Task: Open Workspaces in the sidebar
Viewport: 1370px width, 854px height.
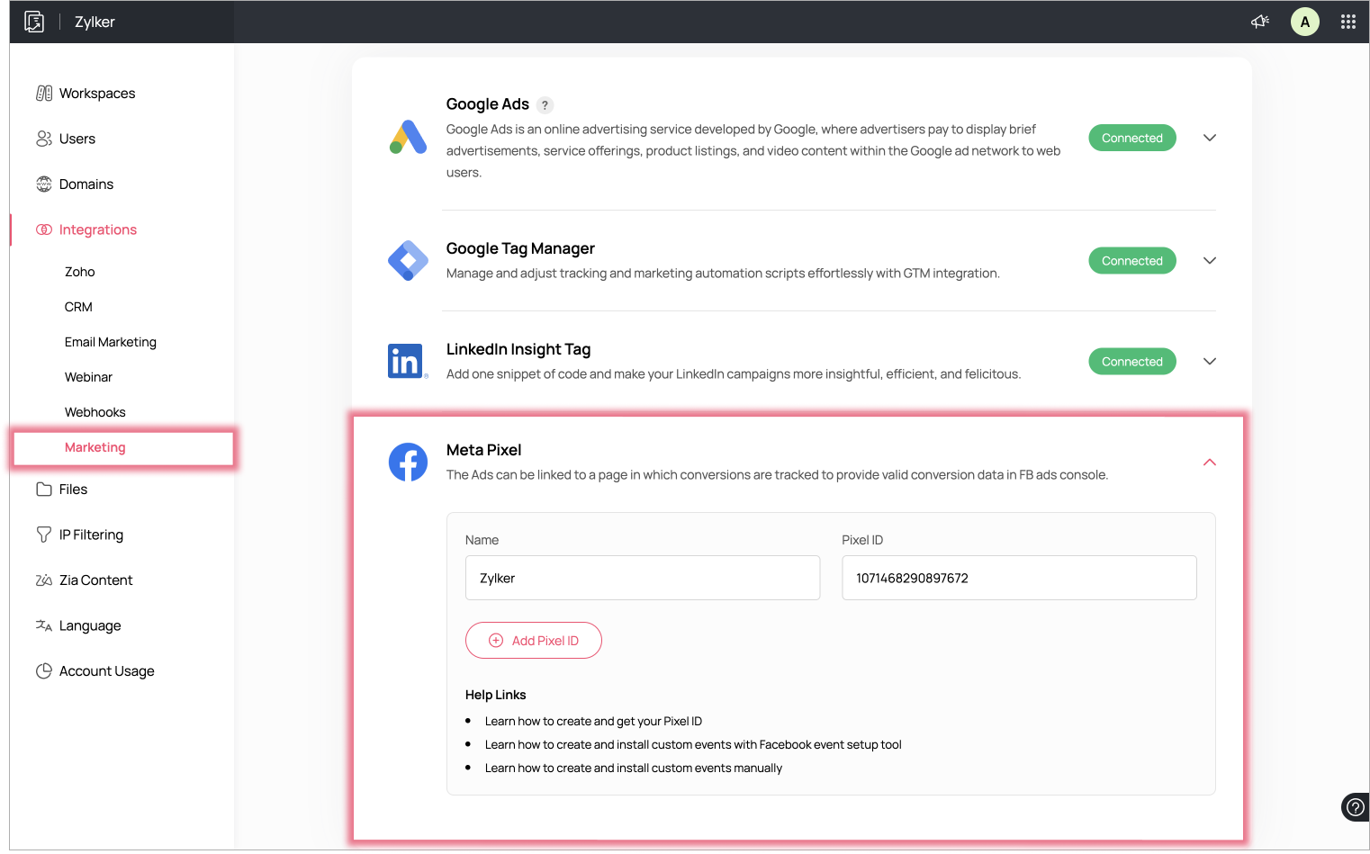Action: coord(97,94)
